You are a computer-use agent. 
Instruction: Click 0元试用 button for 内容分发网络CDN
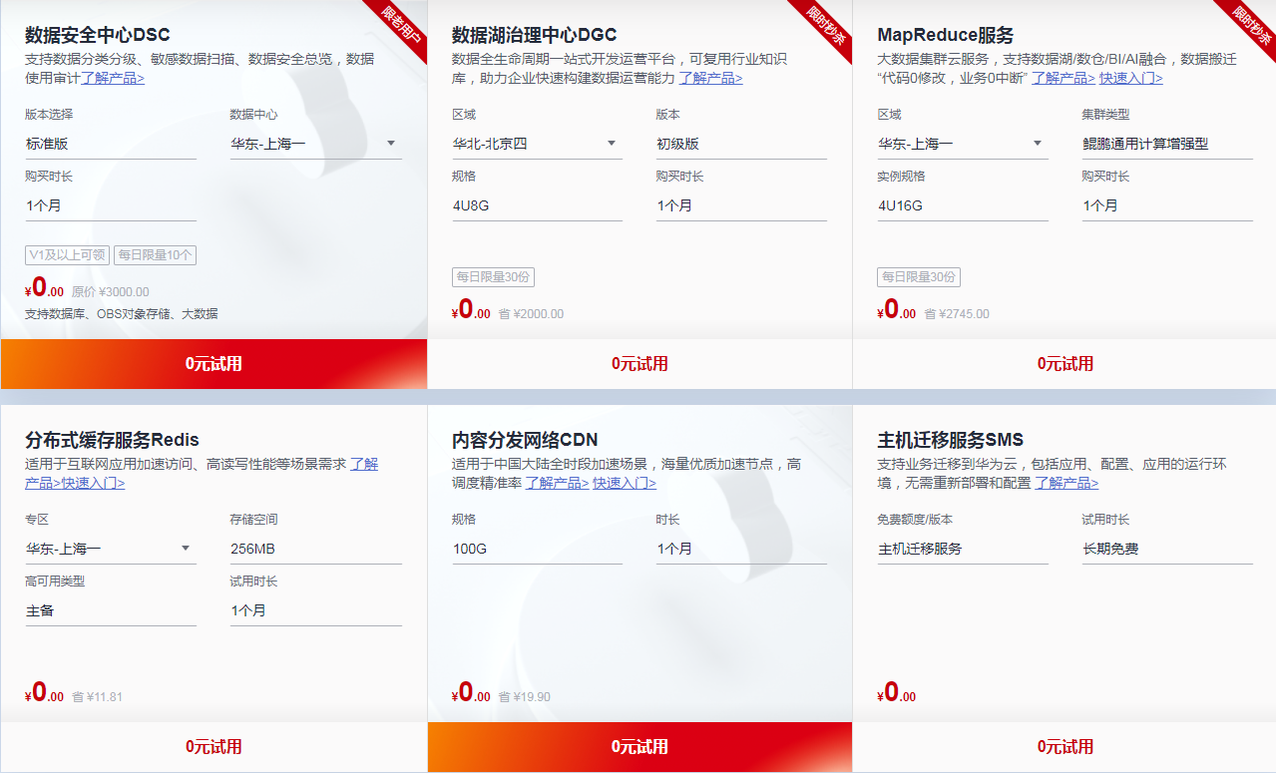coord(639,747)
